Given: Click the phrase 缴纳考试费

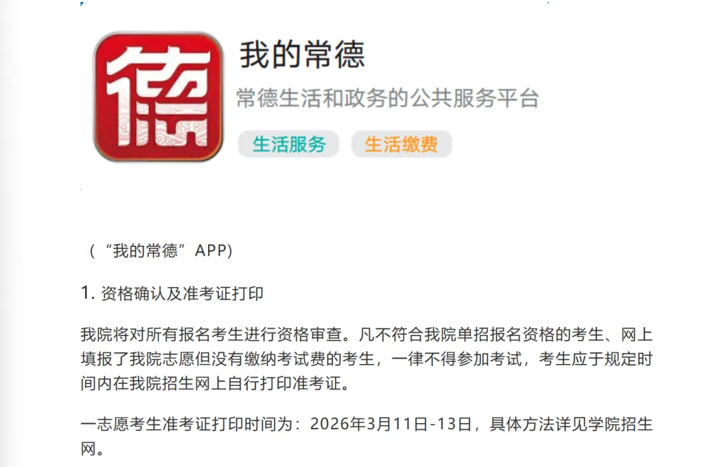Looking at the screenshot, I should point(285,359).
